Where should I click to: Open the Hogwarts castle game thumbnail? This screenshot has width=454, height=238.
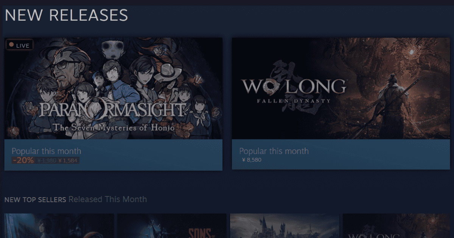coord(285,226)
